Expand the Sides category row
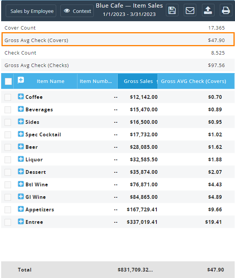Viewport: 235px width, 278px height. [21, 122]
